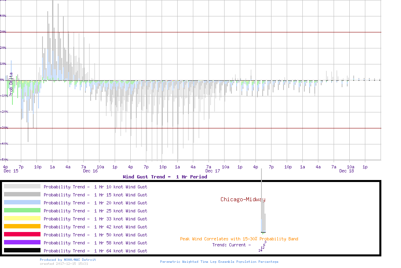Click the Chicago-Midway station name

[x=243, y=199]
